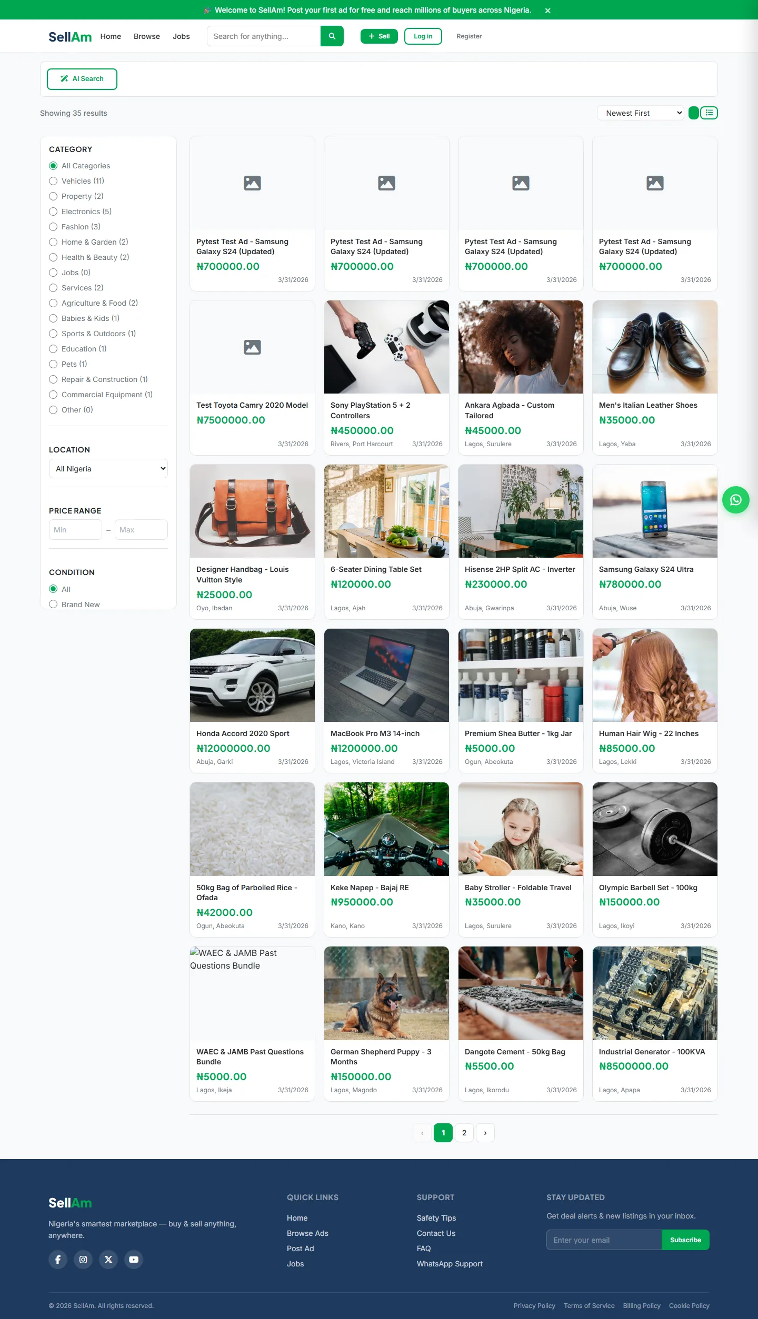Select the Pets (1) category
This screenshot has width=758, height=1319.
(68, 364)
